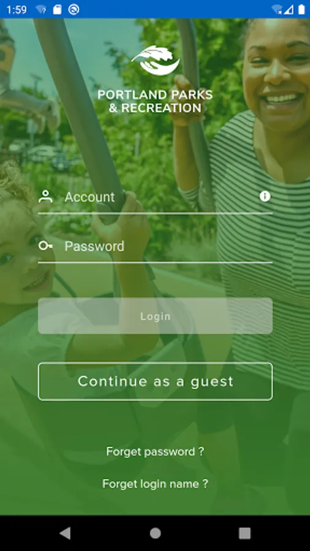
Task: Open recent apps with square button
Action: coord(244,533)
